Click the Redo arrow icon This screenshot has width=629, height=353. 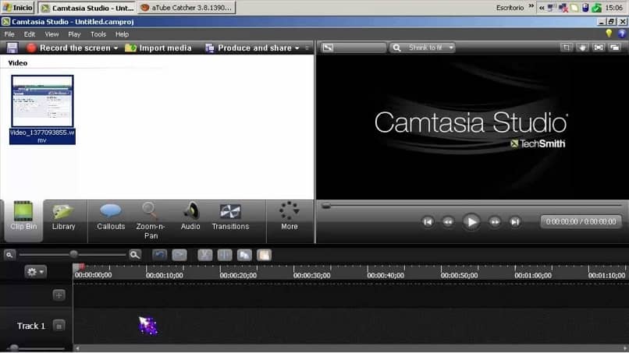[x=179, y=255]
